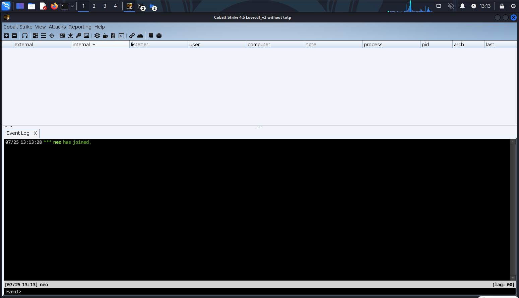Viewport: 519px width, 298px height.
Task: Open file manager from top panel
Action: point(31,6)
